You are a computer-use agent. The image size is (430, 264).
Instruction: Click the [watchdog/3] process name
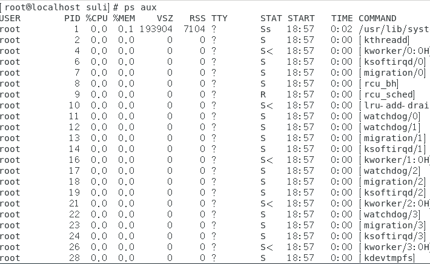click(390, 214)
